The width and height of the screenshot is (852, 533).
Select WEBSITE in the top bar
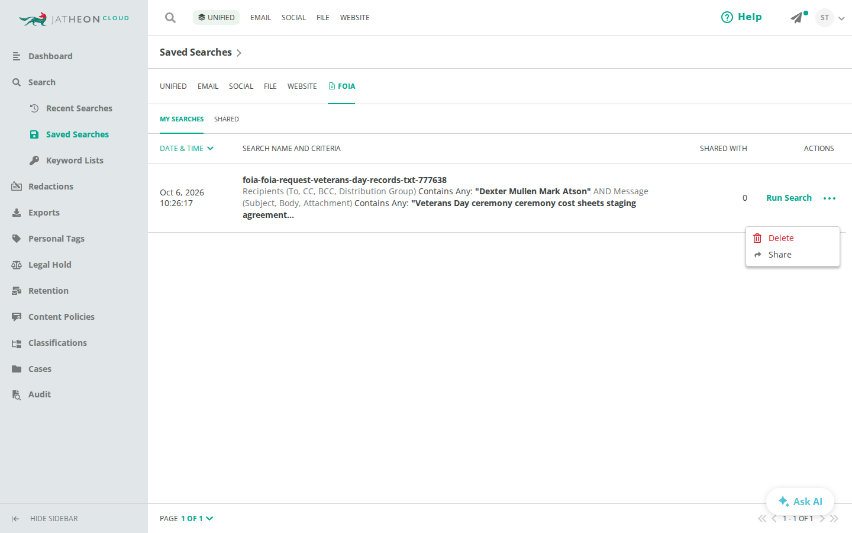point(354,18)
